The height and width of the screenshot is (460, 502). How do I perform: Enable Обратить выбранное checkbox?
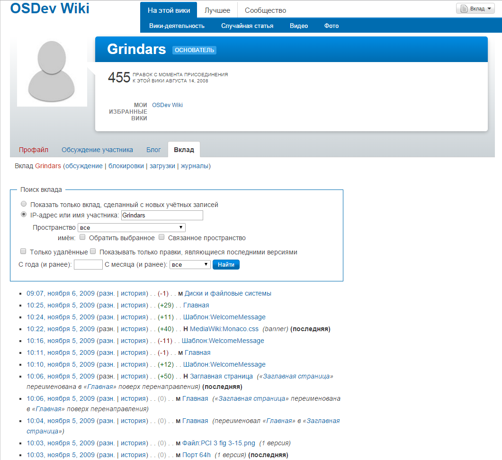(82, 237)
